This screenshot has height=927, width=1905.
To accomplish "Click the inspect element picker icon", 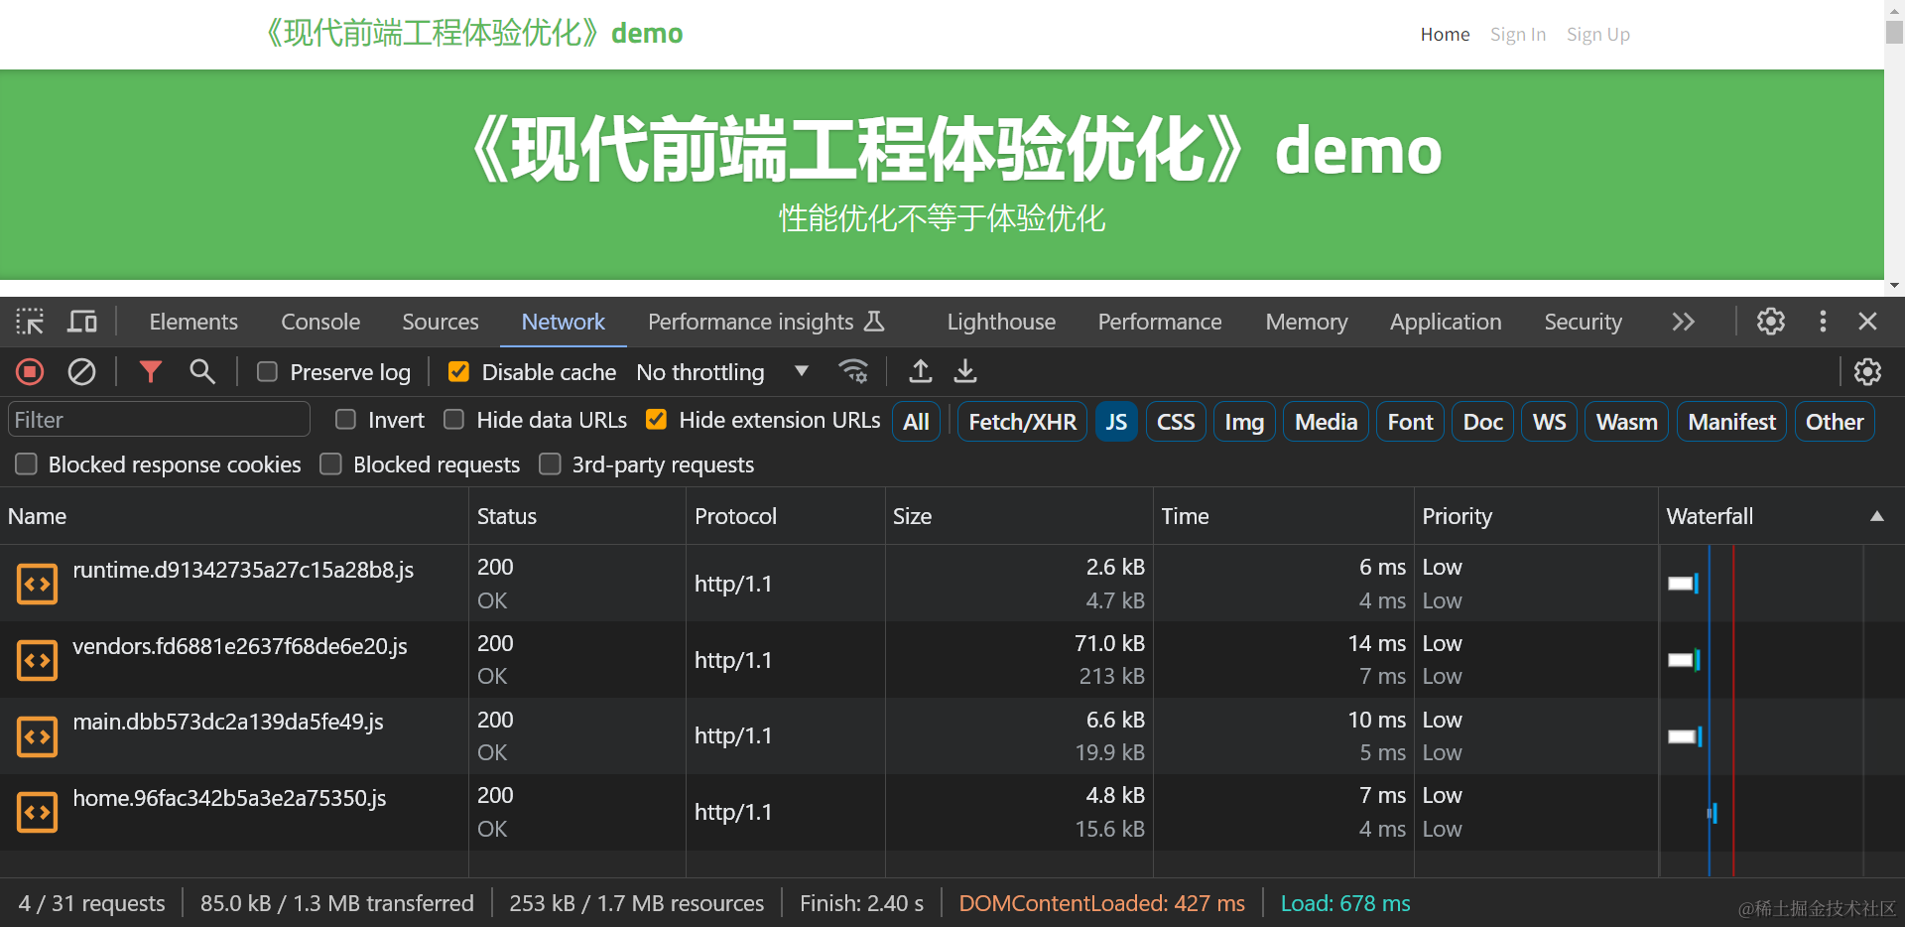I will click(30, 322).
